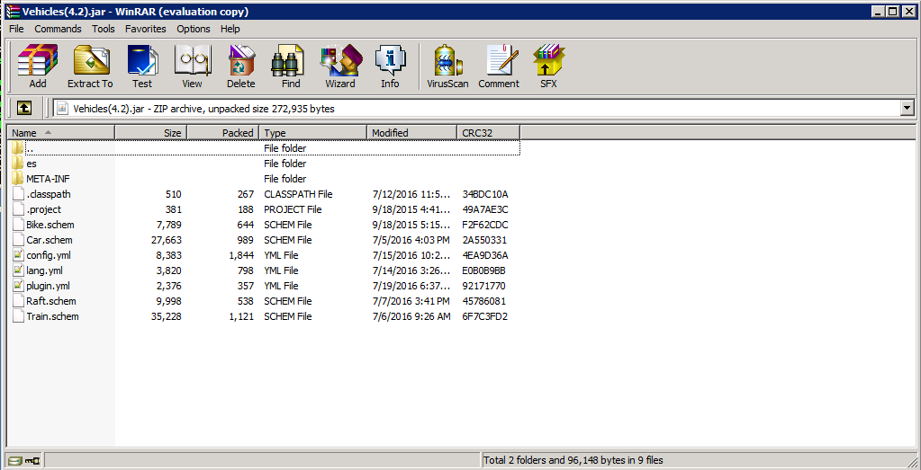
Task: Open the File menu
Action: coord(16,29)
